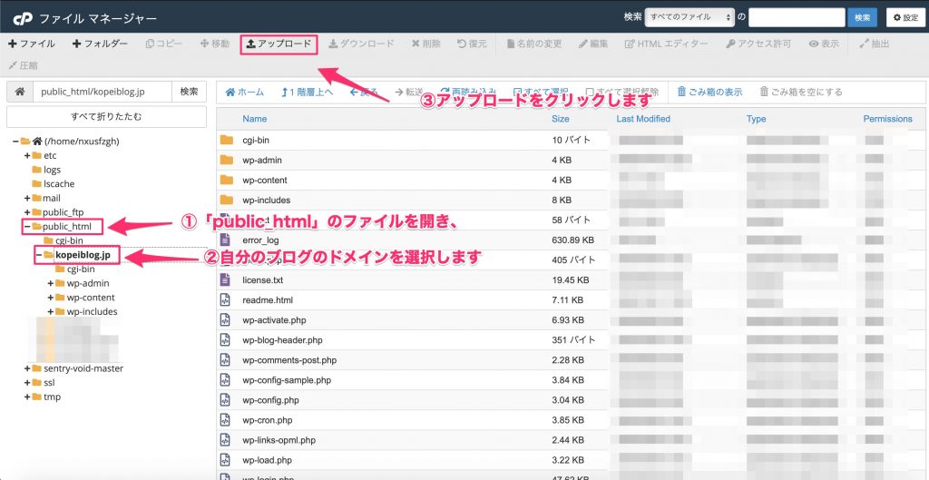Toggle the すべて選択 checkbox

click(x=518, y=92)
